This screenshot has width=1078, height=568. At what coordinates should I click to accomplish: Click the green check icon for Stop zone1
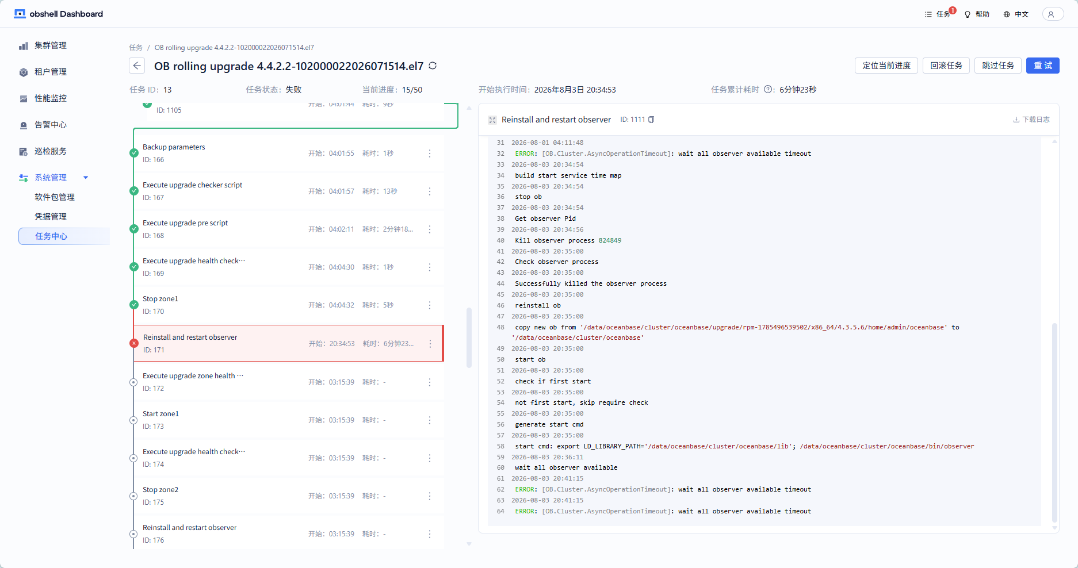[134, 305]
